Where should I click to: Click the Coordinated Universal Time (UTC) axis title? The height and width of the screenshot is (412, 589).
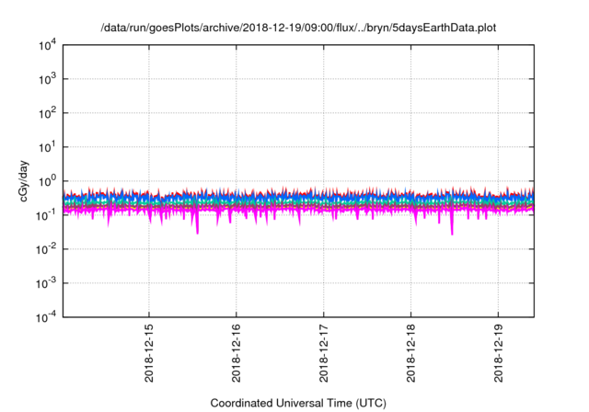[298, 404]
